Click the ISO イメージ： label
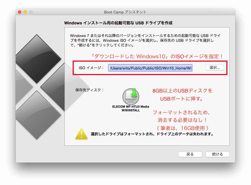This screenshot has width=251, height=185. tap(91, 68)
